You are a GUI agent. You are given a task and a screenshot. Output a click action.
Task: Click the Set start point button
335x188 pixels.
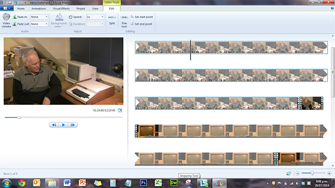click(x=142, y=17)
